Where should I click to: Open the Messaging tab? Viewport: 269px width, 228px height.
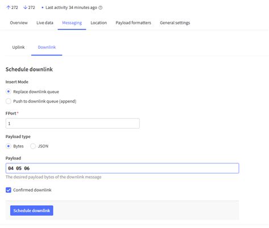72,23
